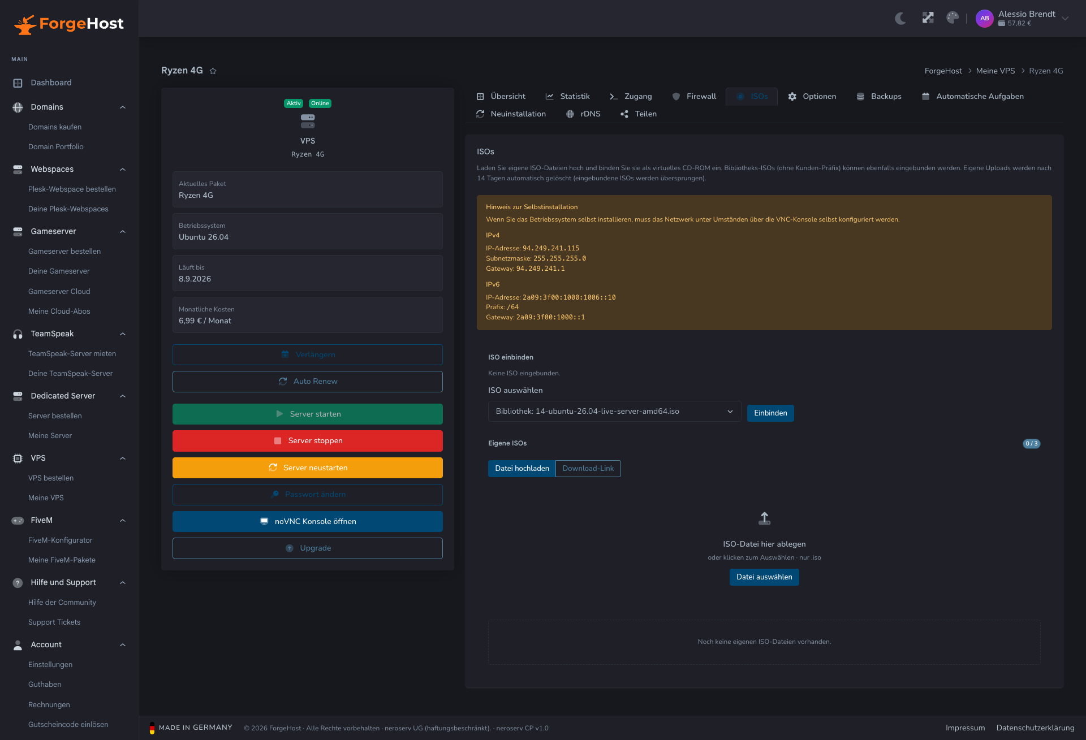Collapse the TeamSpeak section chevron
Image resolution: width=1086 pixels, height=740 pixels.
point(123,334)
